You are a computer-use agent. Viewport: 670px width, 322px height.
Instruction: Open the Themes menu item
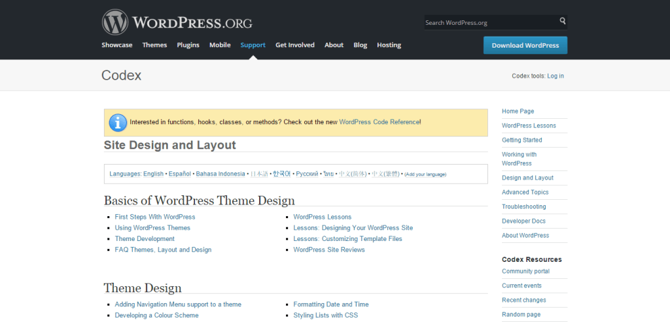[x=154, y=45]
